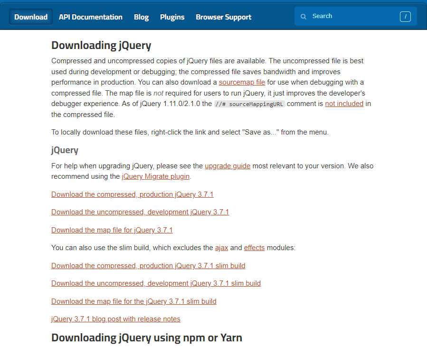Download uncompressed development 3.7.1 slim build

click(x=156, y=283)
